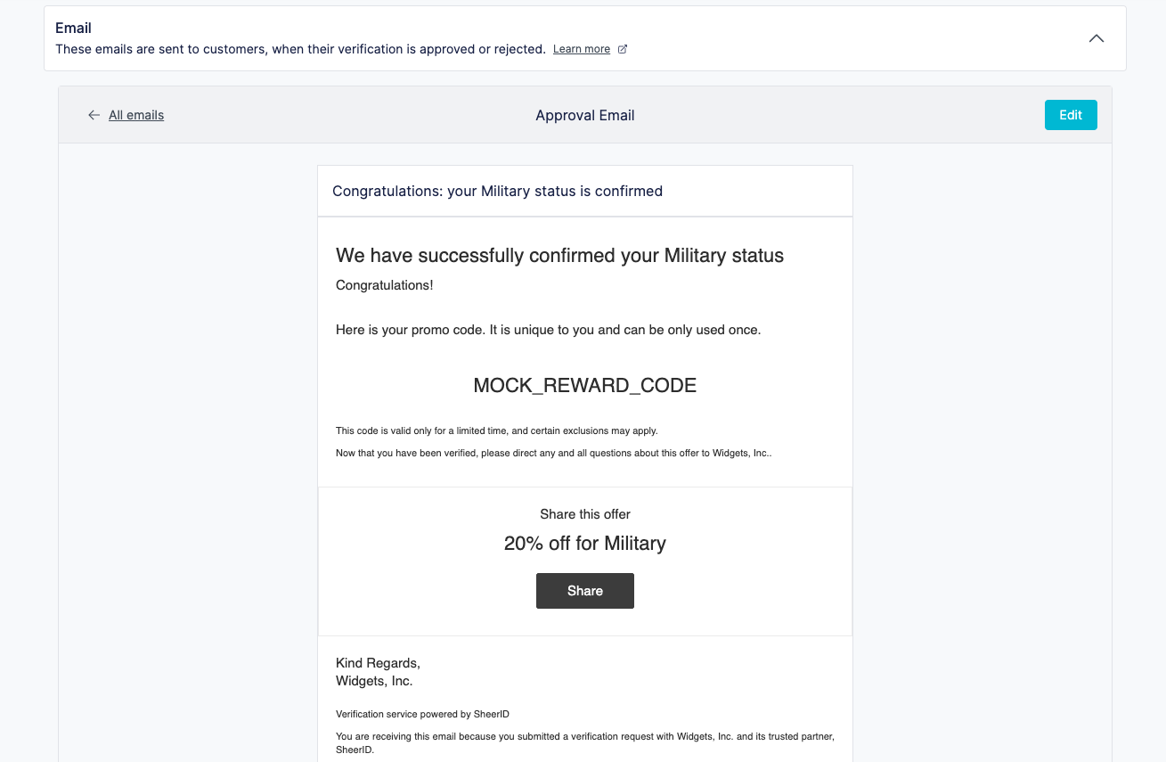This screenshot has height=762, width=1166.
Task: Click the 'Kind Regards, Widgets, Inc.' signature
Action: coord(378,672)
